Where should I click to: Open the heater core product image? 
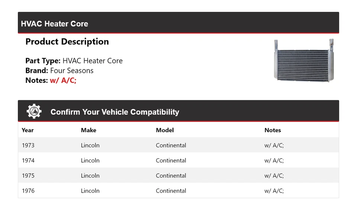coord(304,60)
